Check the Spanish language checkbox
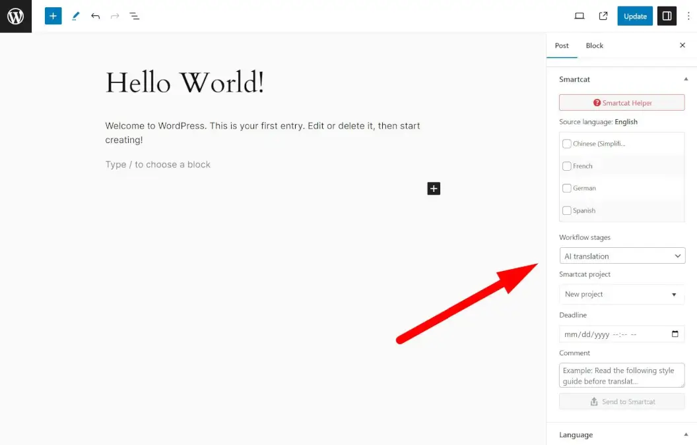This screenshot has height=445, width=697. pyautogui.click(x=567, y=210)
